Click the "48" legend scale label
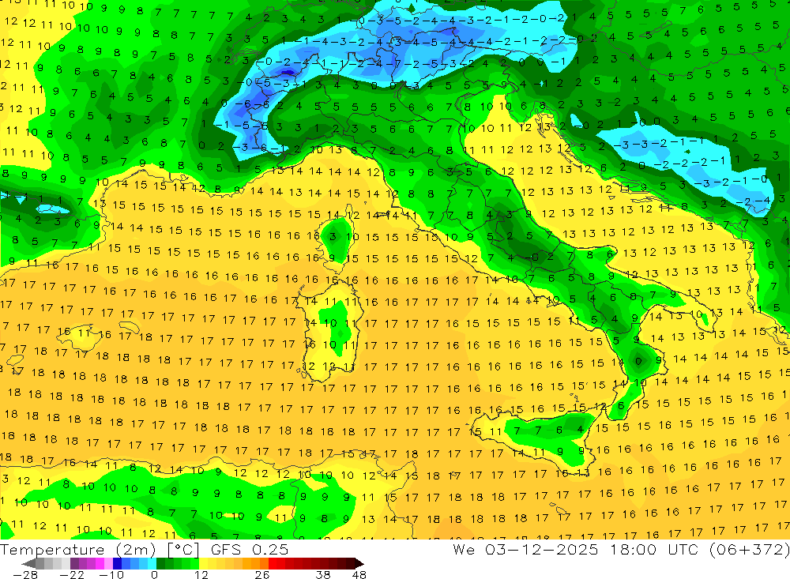The image size is (790, 579). 359,574
